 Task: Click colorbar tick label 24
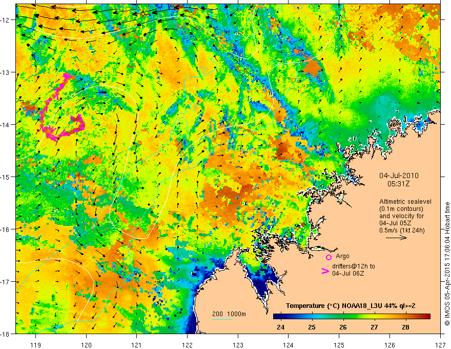280,327
